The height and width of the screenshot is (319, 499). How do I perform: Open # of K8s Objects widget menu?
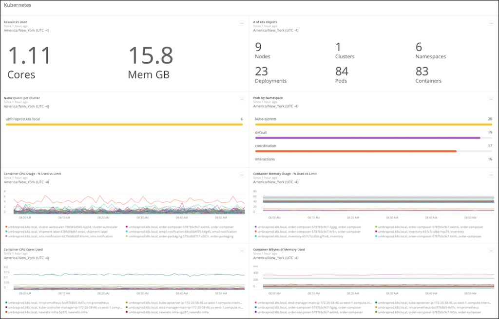[x=491, y=23]
